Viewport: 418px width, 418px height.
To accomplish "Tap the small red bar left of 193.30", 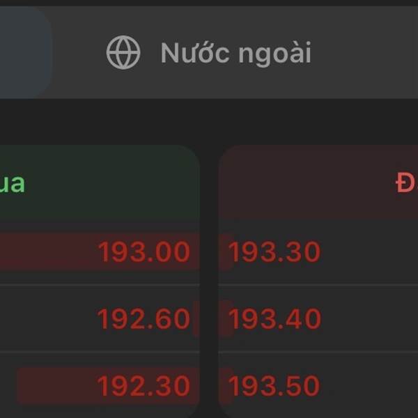I will [x=225, y=251].
